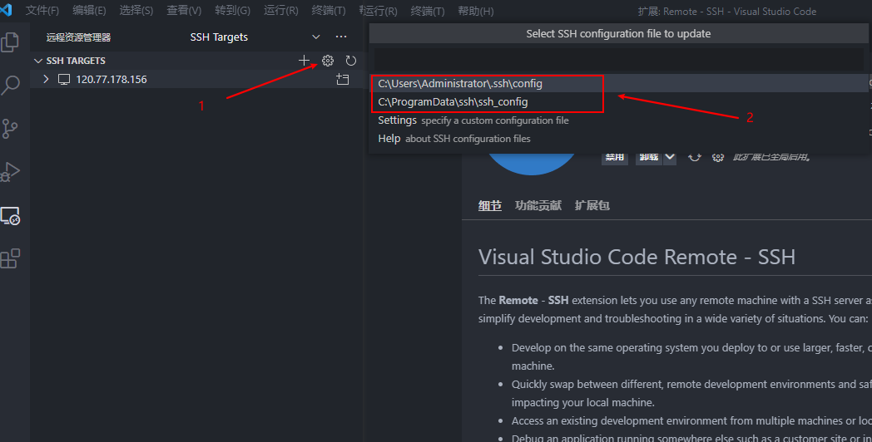
Task: Open the remote explorer more actions ellipsis
Action: coord(341,37)
